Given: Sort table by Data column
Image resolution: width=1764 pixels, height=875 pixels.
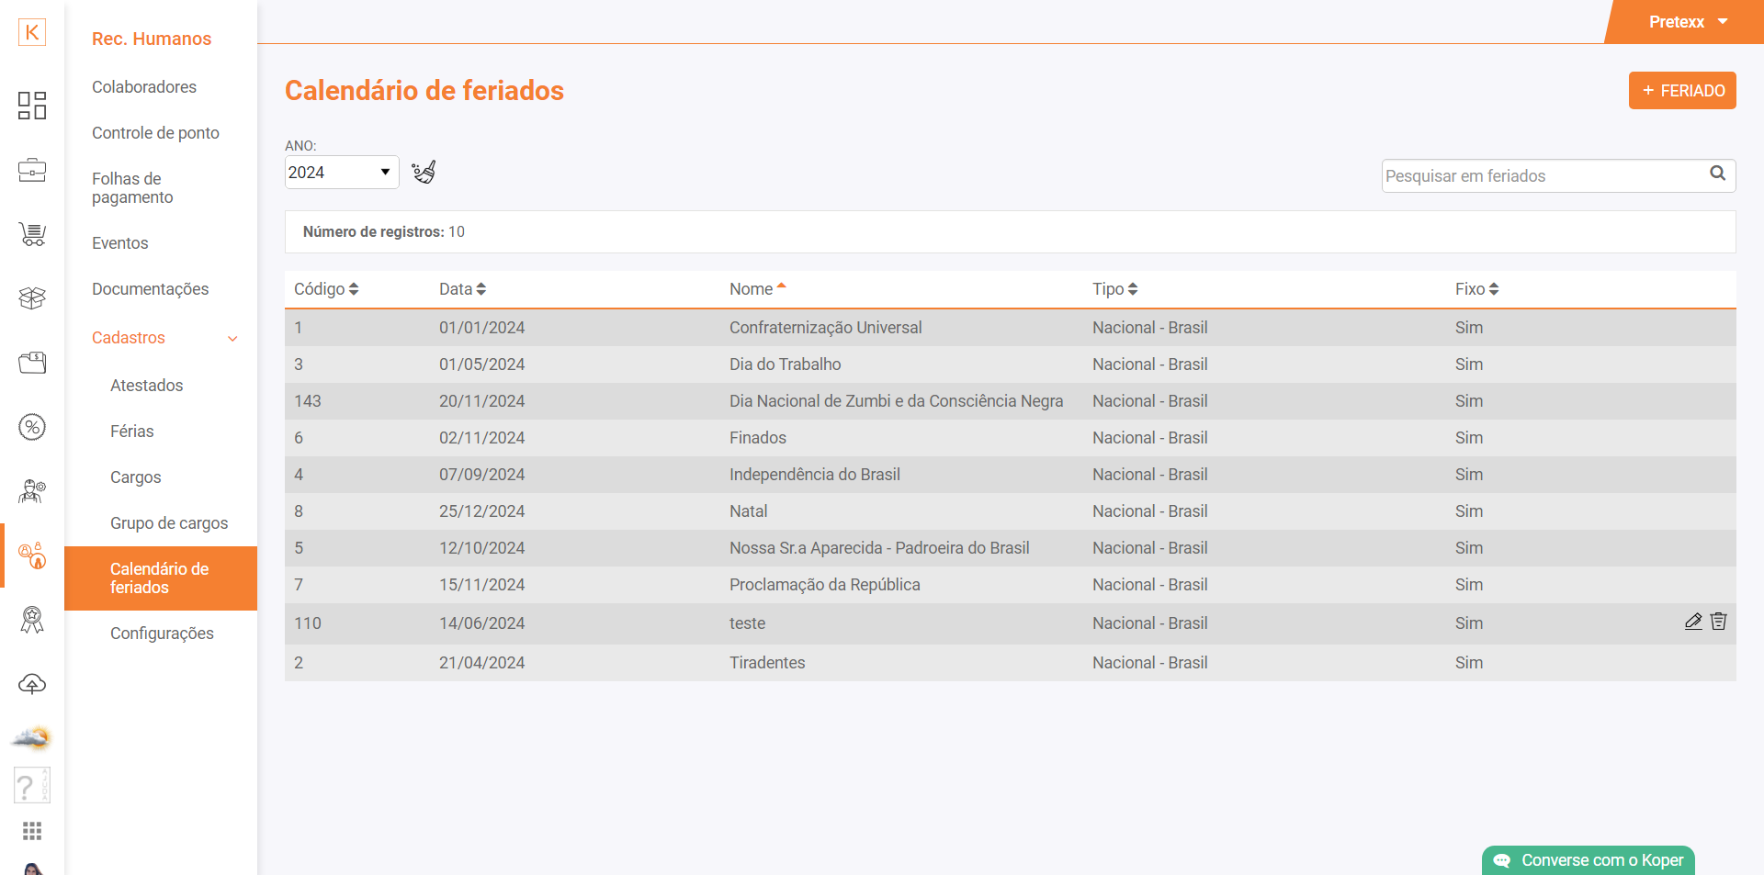Looking at the screenshot, I should (462, 289).
